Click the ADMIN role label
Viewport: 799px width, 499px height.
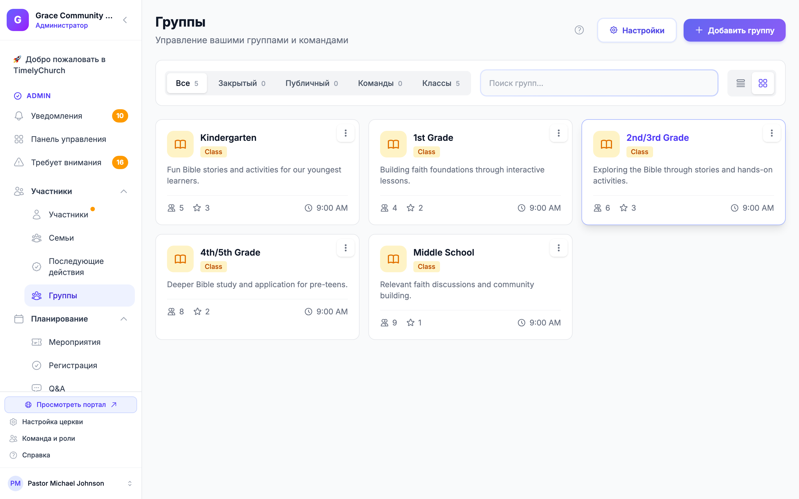point(39,96)
